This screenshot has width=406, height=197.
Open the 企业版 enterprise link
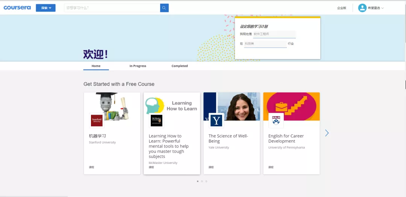coord(341,8)
